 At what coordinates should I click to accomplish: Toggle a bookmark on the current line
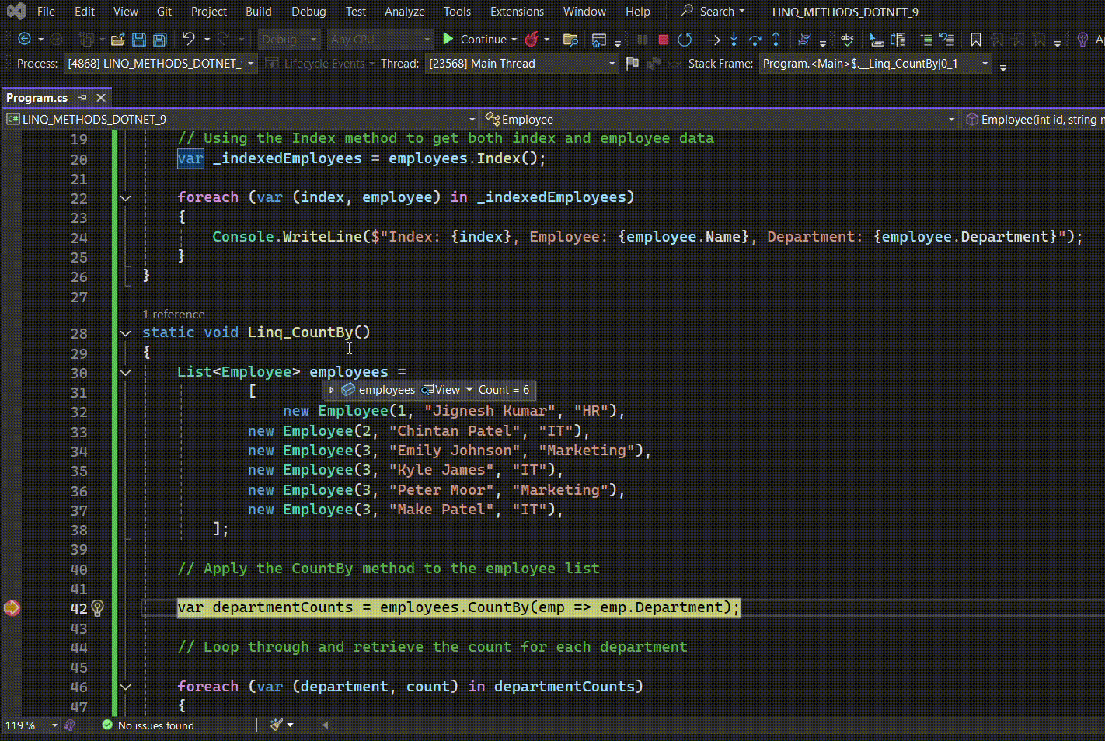tap(976, 39)
